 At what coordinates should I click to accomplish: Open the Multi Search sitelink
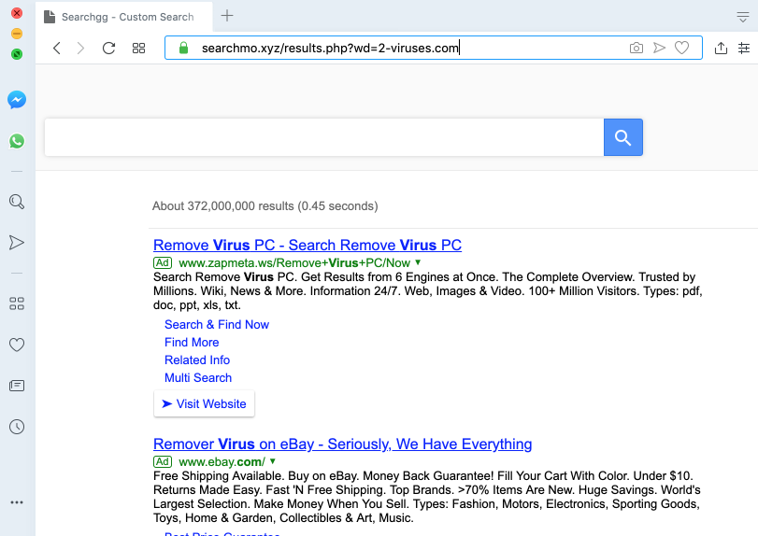pyautogui.click(x=198, y=378)
